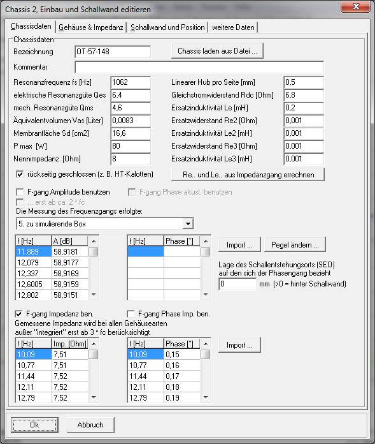Click Äquivalentvolumen Vas field 0,0083
The image size is (375, 444).
coord(131,121)
